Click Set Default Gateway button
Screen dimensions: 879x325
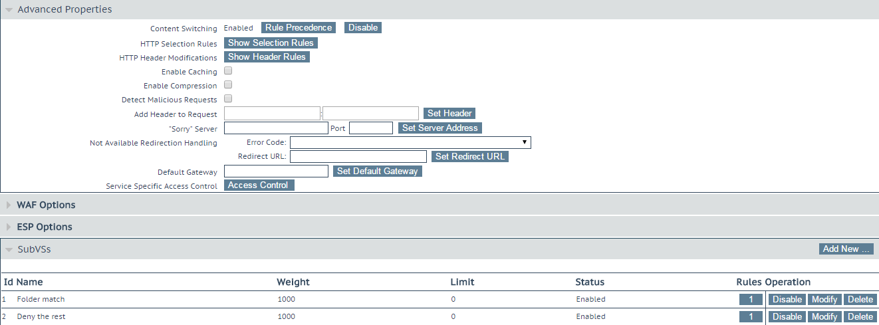point(378,171)
